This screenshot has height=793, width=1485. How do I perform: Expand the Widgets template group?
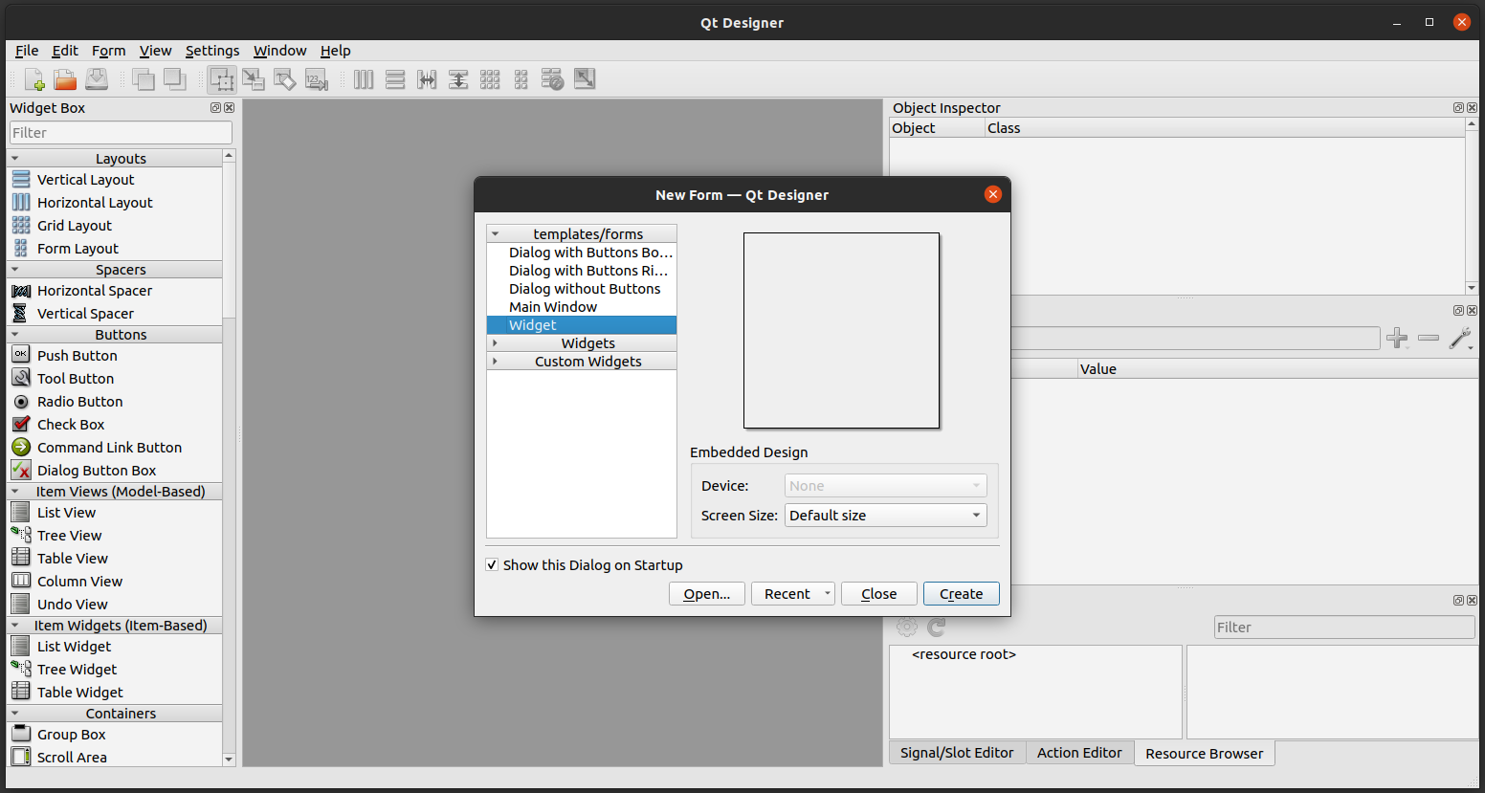(x=495, y=342)
